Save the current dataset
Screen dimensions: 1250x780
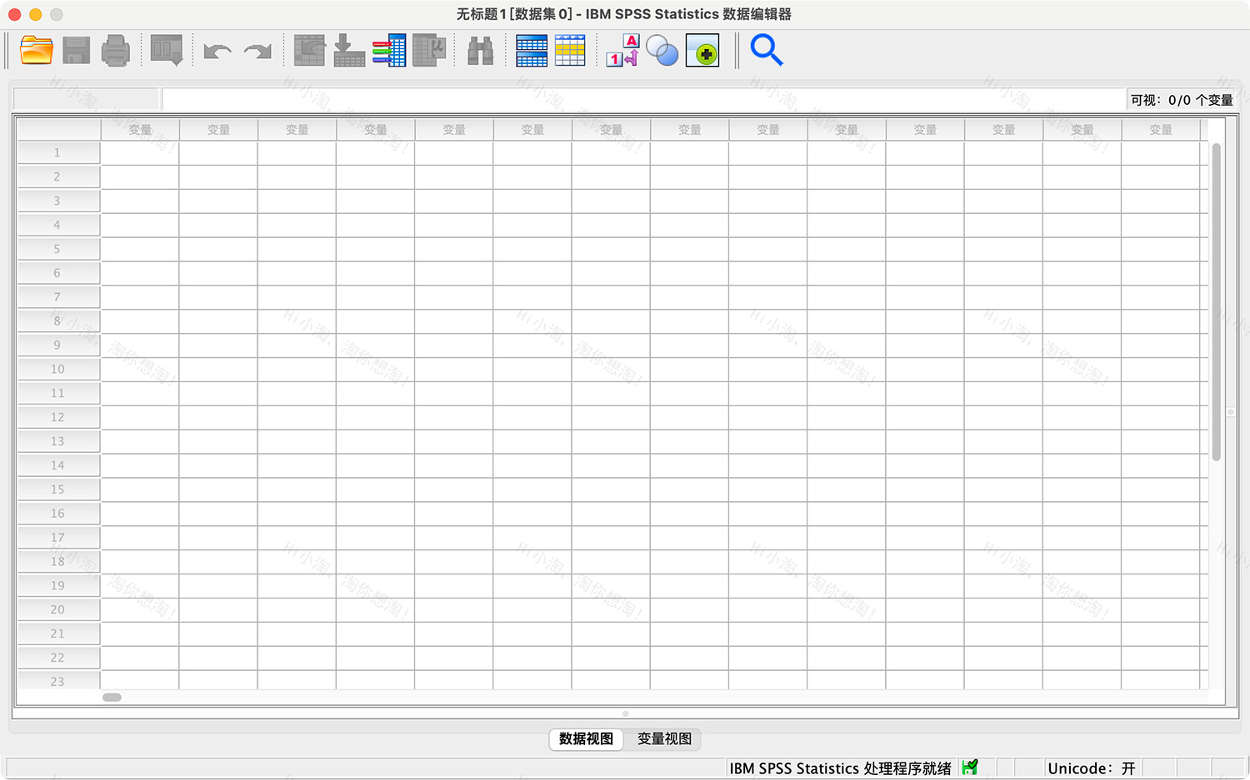[x=76, y=50]
